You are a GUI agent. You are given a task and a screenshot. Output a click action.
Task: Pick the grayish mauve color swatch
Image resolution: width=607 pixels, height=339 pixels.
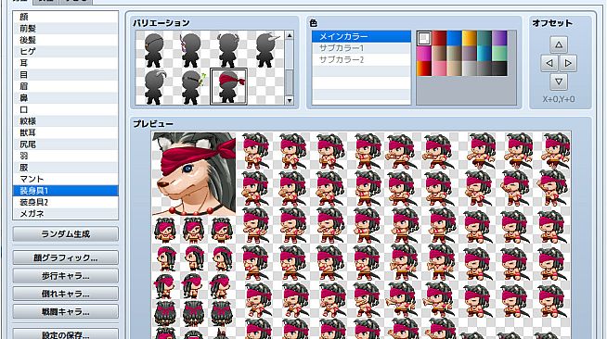point(470,54)
